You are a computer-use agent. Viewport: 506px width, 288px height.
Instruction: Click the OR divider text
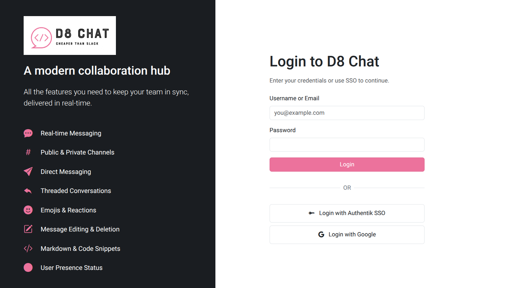pos(347,187)
